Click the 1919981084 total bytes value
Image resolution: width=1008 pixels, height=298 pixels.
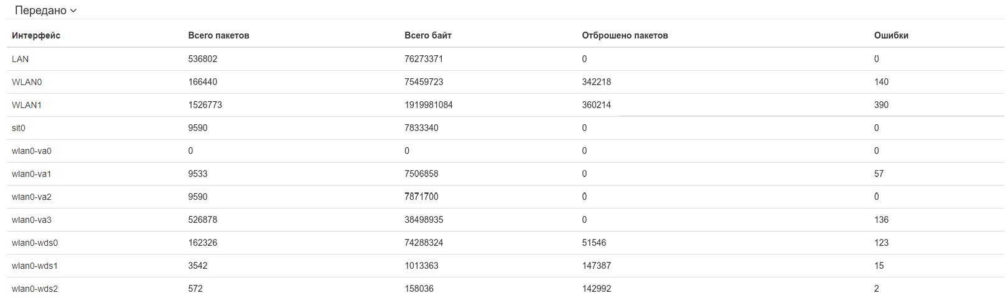coord(429,105)
